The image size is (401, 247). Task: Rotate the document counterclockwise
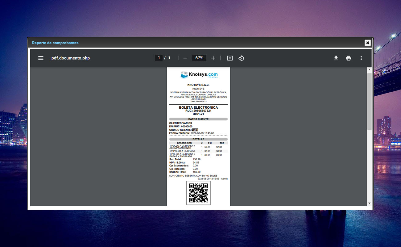tap(241, 58)
